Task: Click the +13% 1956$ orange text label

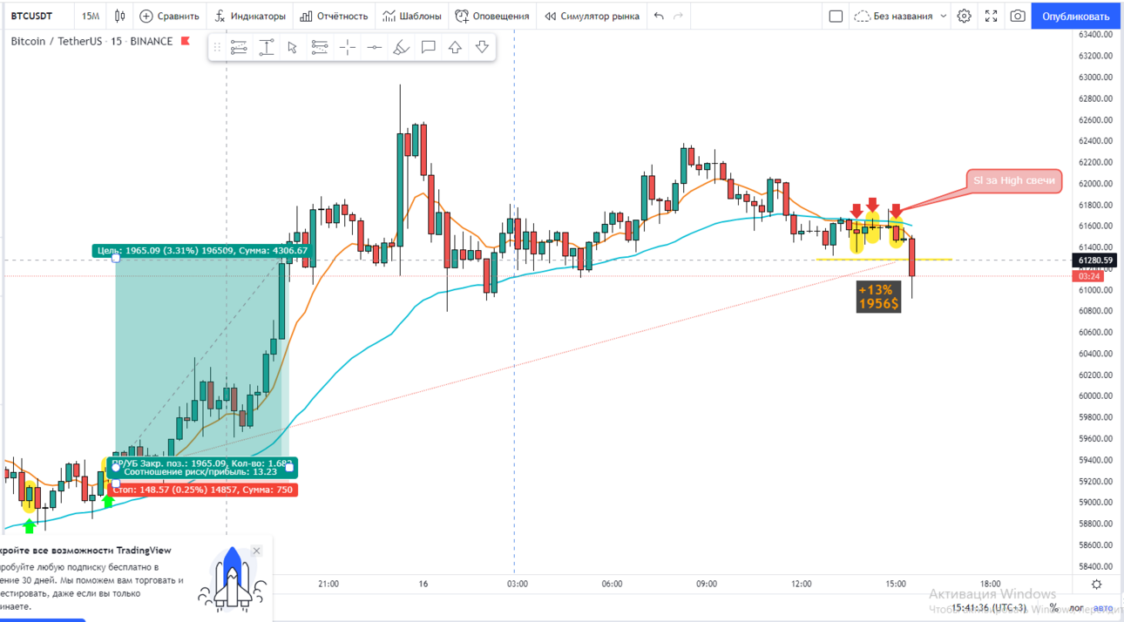Action: pos(878,296)
